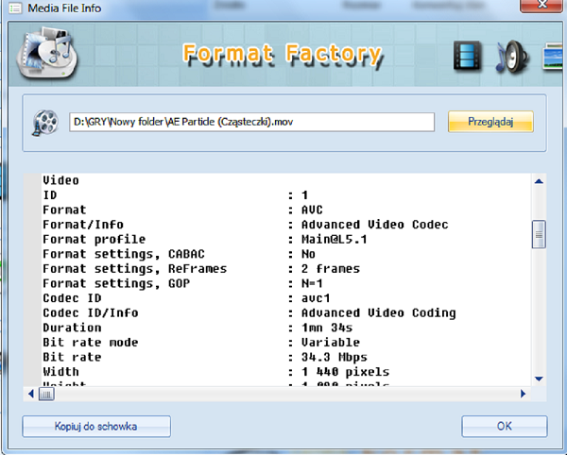567x455 pixels.
Task: Click the 'Format settings, CABAC' label
Action: click(124, 254)
